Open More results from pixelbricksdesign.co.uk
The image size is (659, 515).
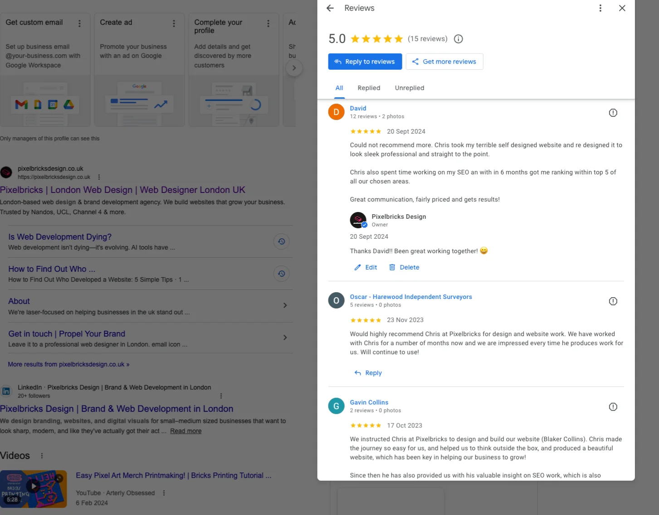click(x=68, y=364)
